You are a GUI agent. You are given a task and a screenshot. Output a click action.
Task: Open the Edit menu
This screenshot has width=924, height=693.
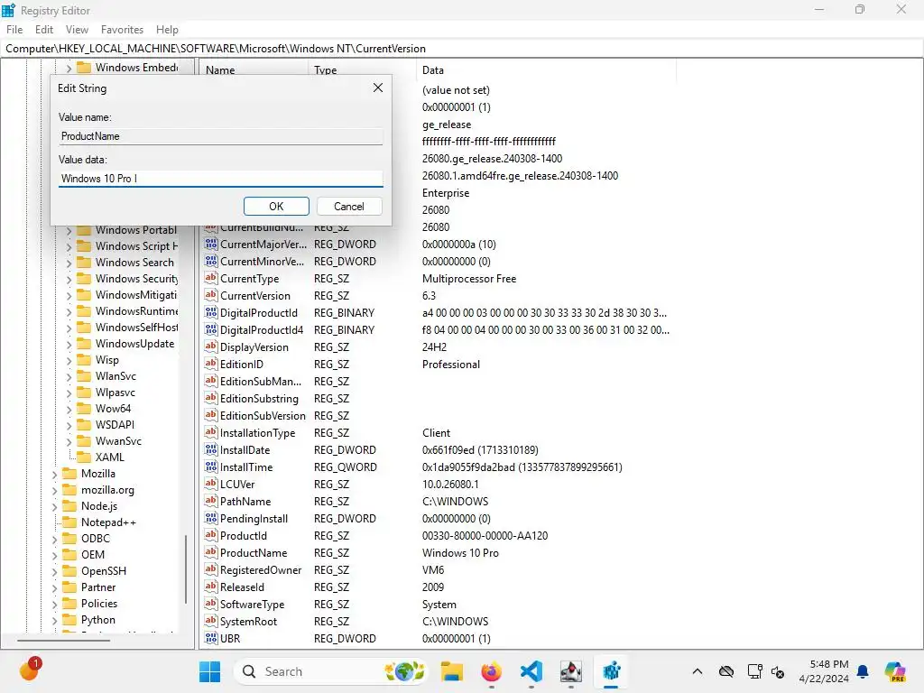(x=44, y=30)
